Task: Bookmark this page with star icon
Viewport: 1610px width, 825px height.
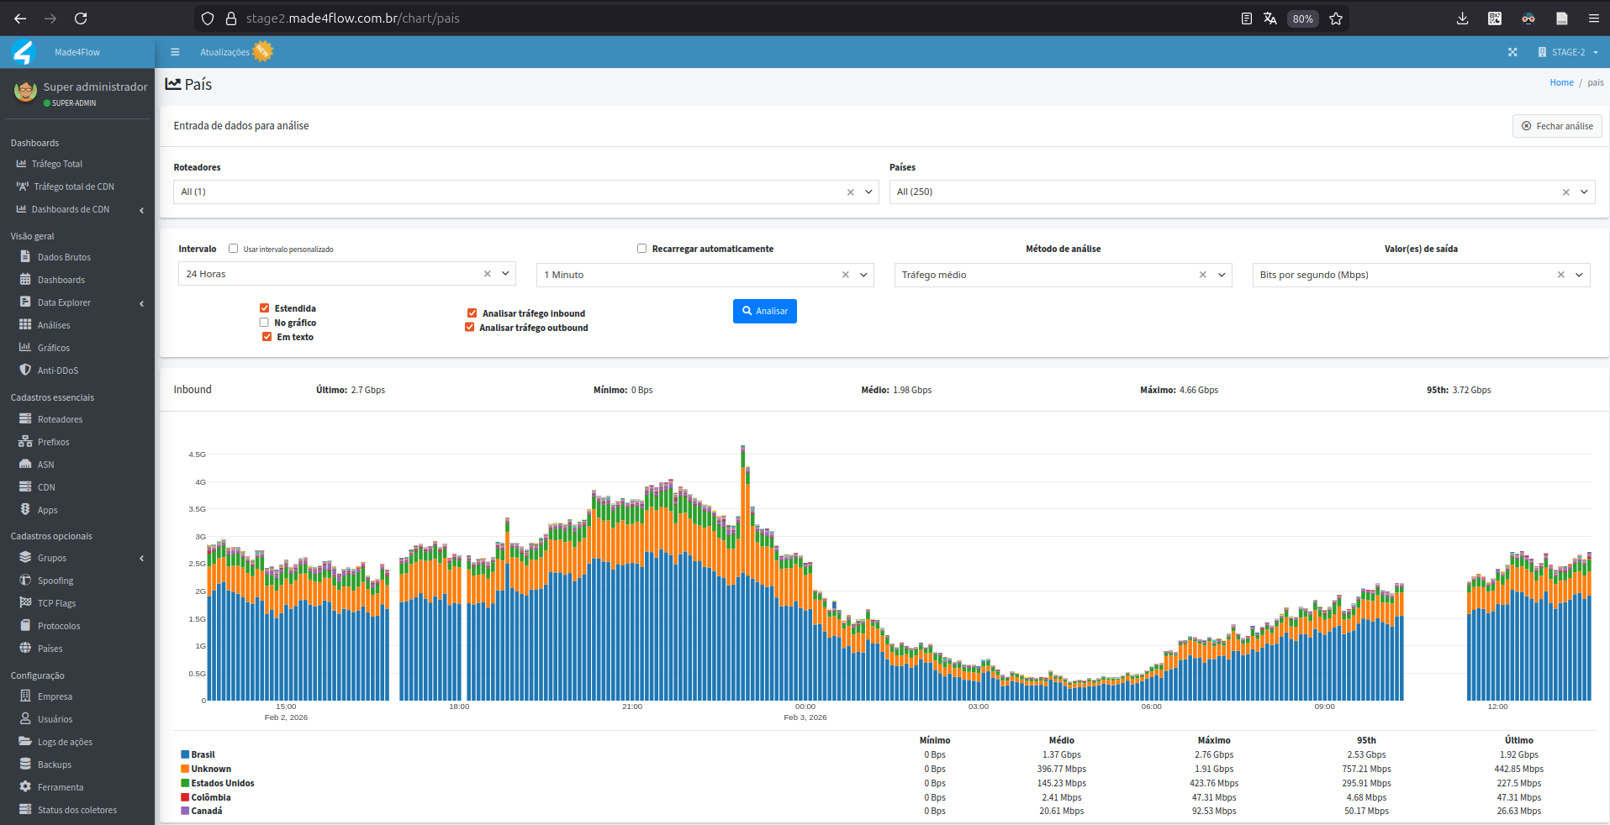Action: tap(1336, 18)
